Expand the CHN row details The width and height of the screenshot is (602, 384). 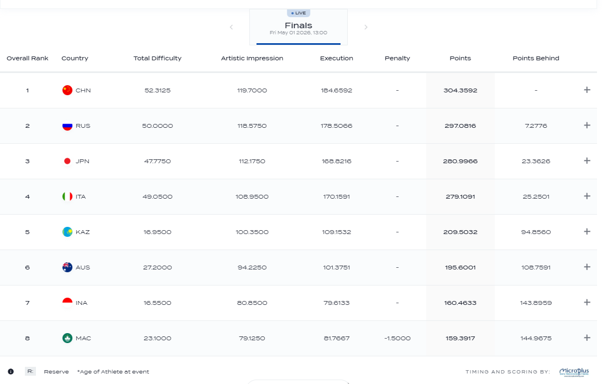pyautogui.click(x=587, y=90)
